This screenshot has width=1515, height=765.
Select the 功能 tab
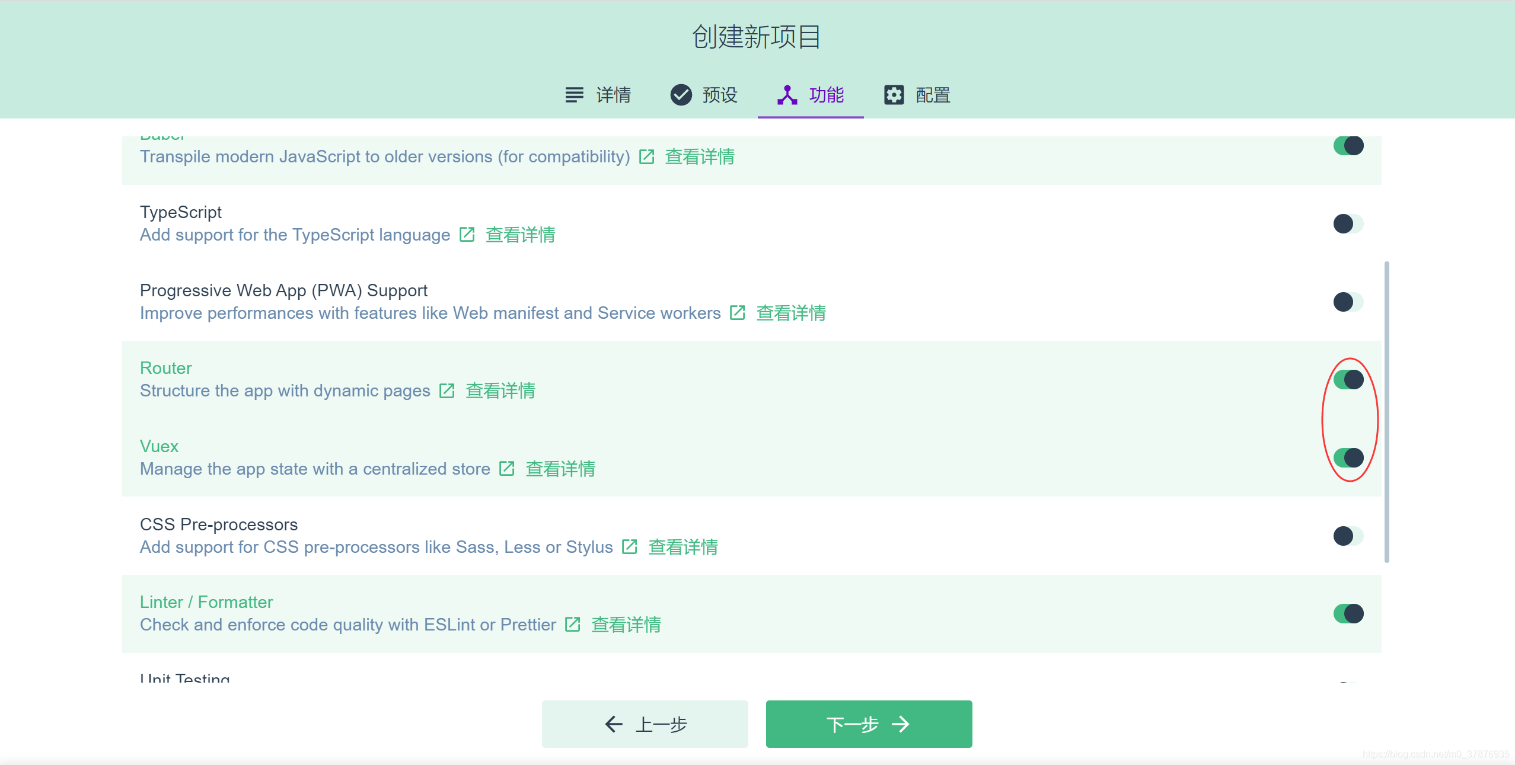tap(811, 95)
